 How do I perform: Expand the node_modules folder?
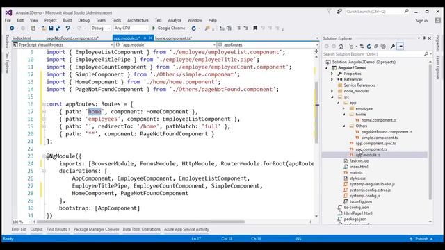pyautogui.click(x=332, y=91)
